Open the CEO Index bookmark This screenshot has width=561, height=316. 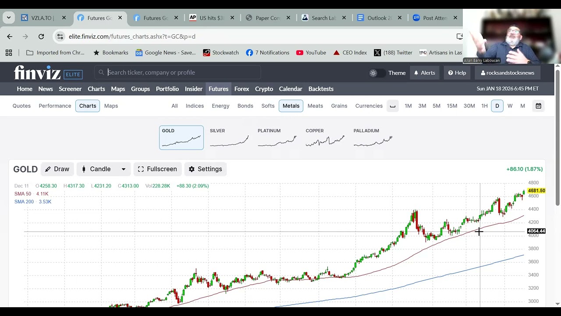(350, 53)
